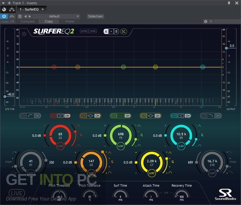
Task: Pin the plugin window
Action: [229, 3]
